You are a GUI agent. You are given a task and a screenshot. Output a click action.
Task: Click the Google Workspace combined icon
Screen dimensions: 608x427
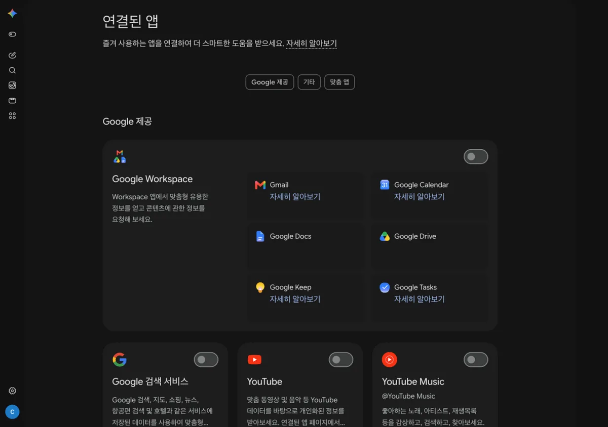pos(120,156)
